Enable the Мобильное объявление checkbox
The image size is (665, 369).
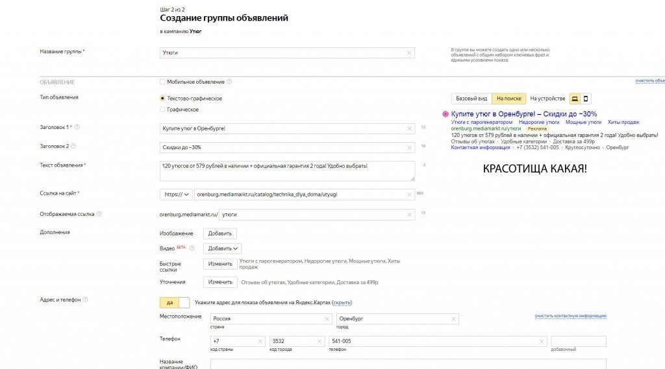[x=162, y=82]
